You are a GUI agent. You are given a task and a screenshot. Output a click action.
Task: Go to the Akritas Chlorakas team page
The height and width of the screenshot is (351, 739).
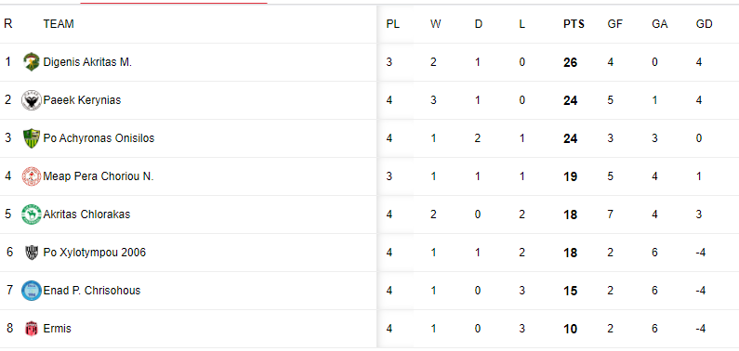(x=86, y=214)
